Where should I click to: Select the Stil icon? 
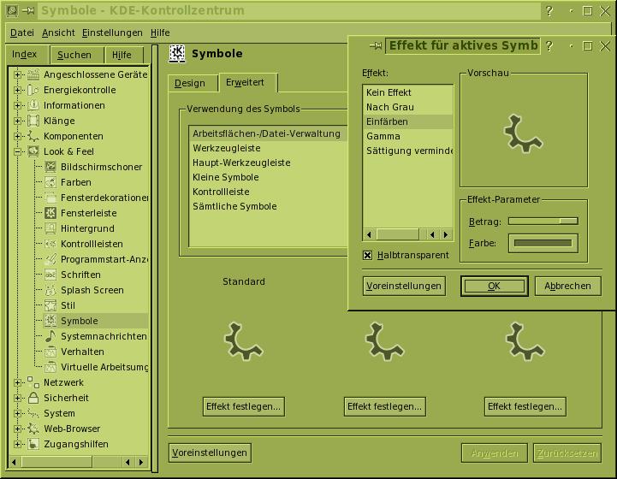50,305
